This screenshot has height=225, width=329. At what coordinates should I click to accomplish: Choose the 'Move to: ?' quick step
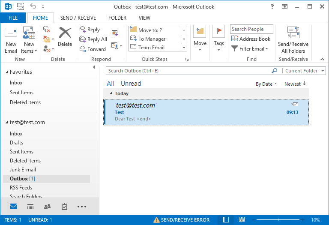[155, 30]
